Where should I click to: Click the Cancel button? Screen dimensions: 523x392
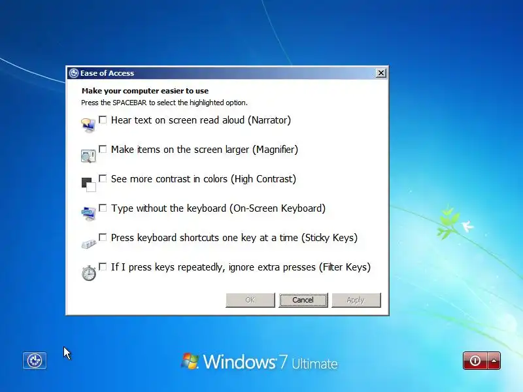(303, 300)
